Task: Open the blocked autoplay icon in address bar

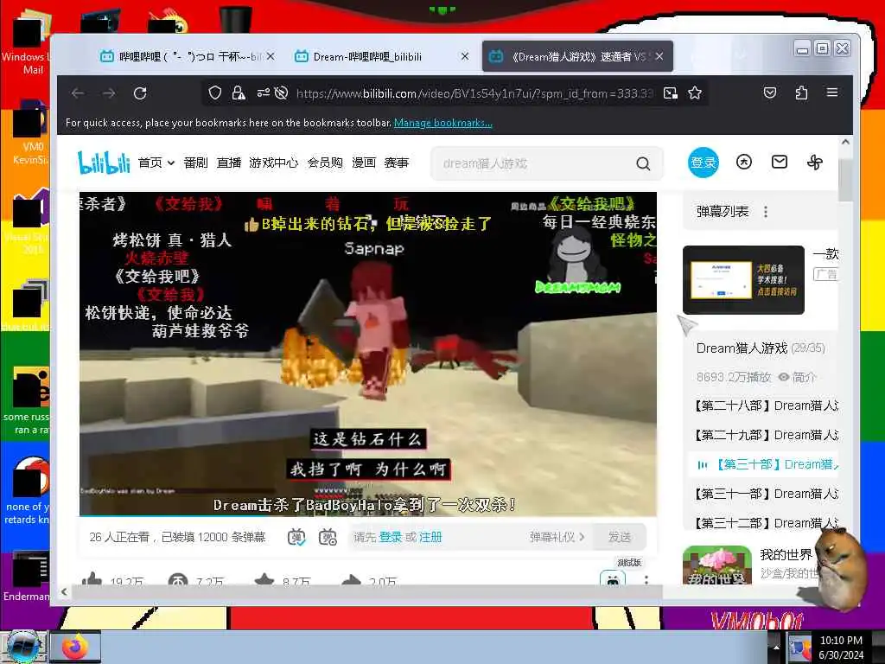Action: (281, 93)
